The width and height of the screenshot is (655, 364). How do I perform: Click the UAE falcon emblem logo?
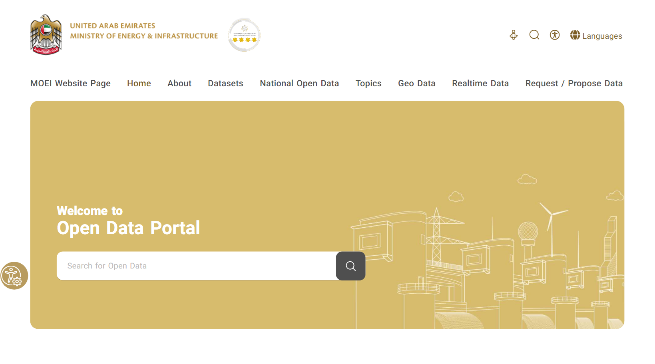(x=46, y=35)
